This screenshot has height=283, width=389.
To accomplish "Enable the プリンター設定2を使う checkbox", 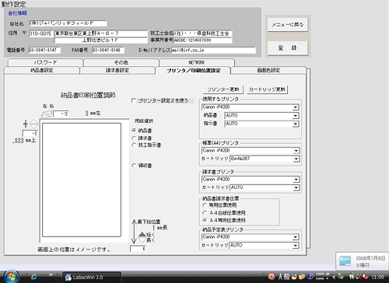I will coord(134,100).
